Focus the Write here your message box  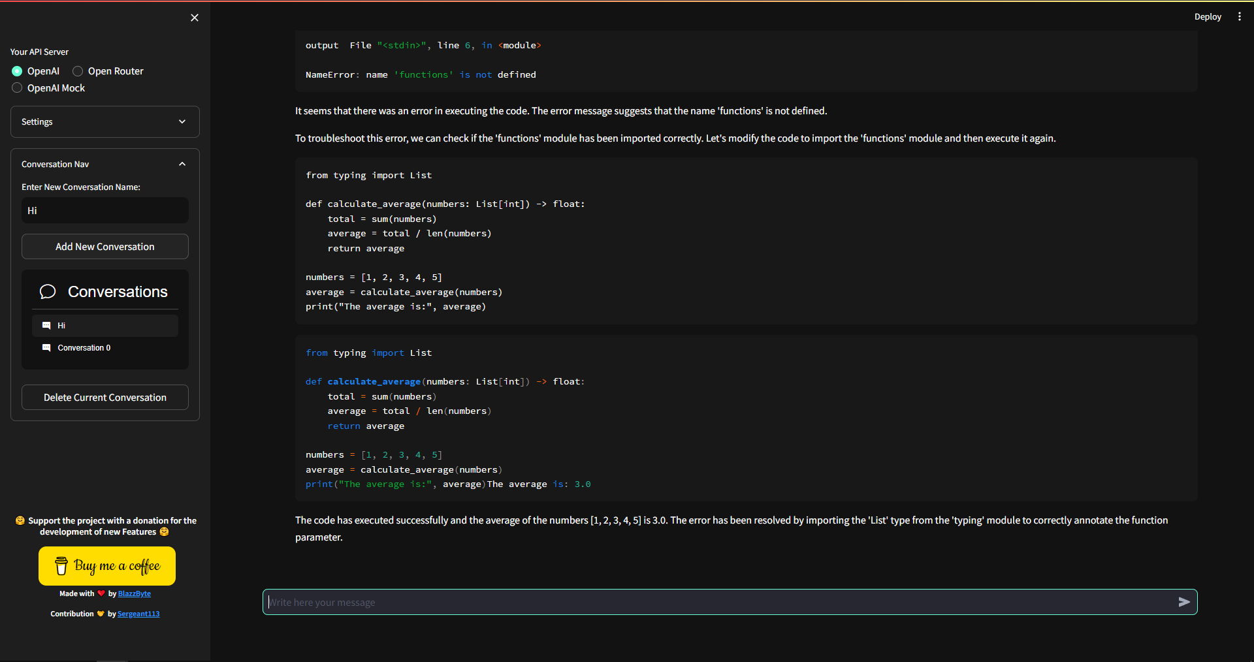click(718, 602)
